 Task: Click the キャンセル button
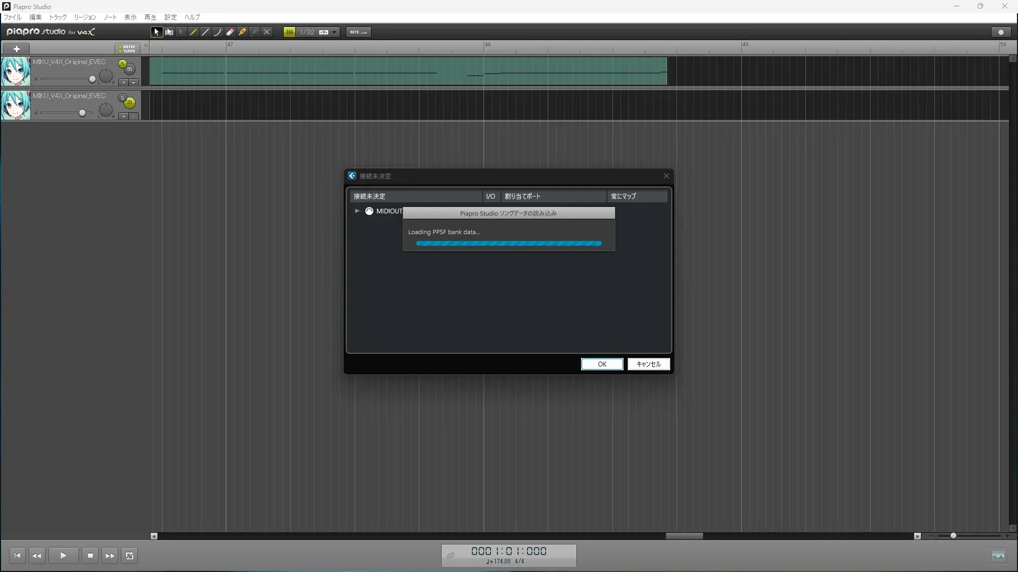[x=648, y=364]
